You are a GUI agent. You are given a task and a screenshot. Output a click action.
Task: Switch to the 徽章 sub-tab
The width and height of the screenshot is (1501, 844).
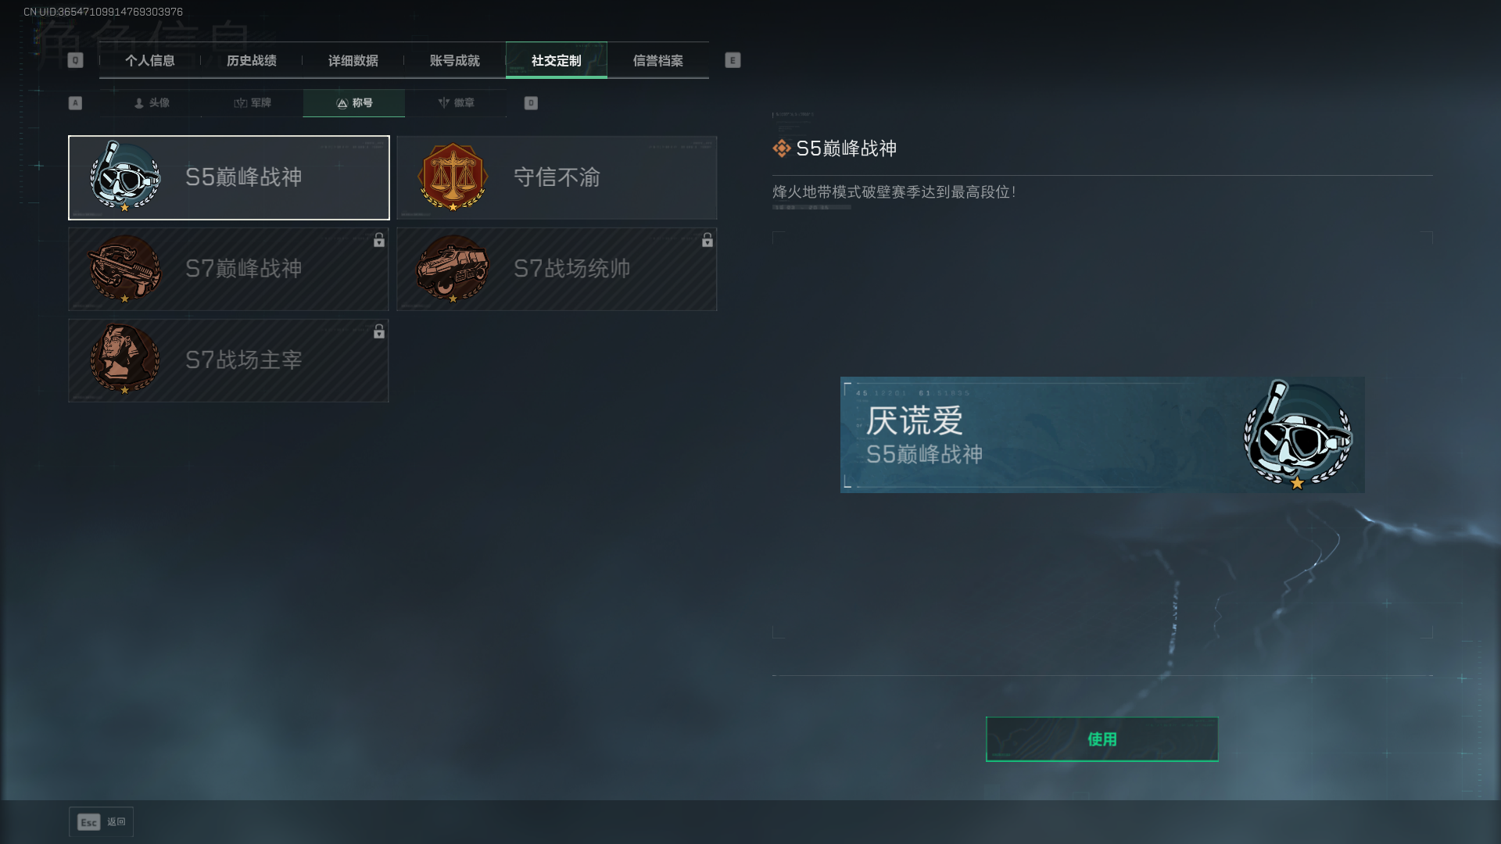(456, 103)
